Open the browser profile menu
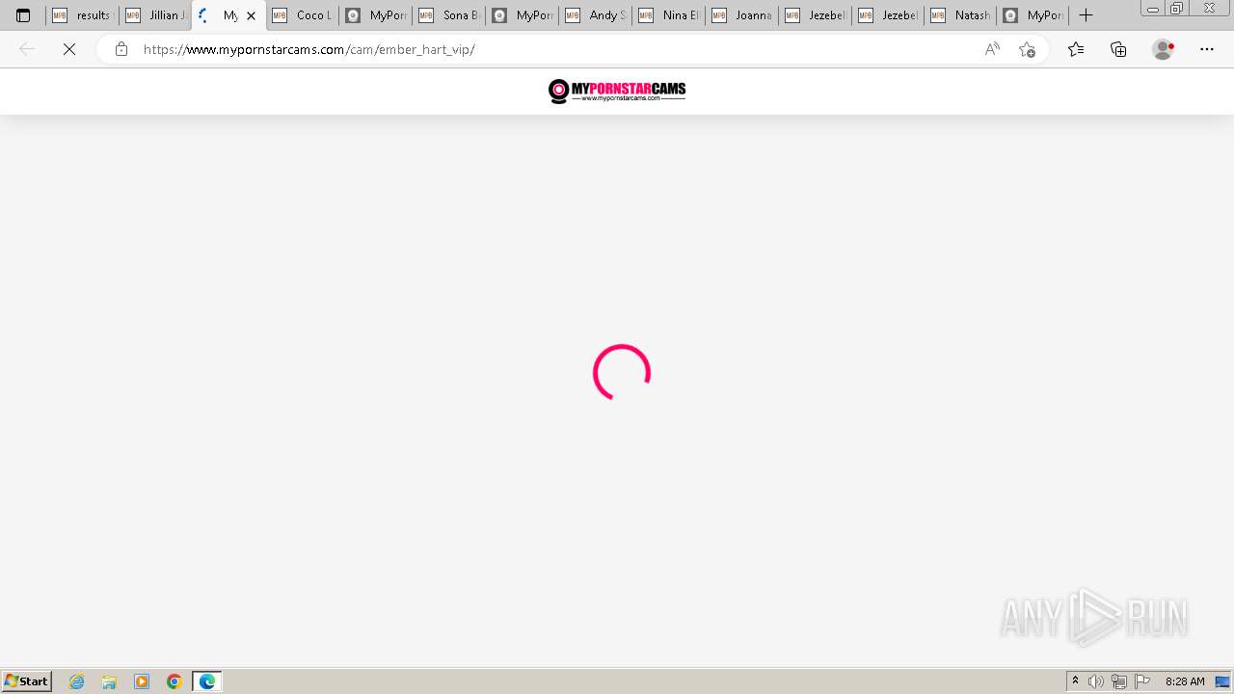Screen dimensions: 1234x694 pyautogui.click(x=1164, y=49)
